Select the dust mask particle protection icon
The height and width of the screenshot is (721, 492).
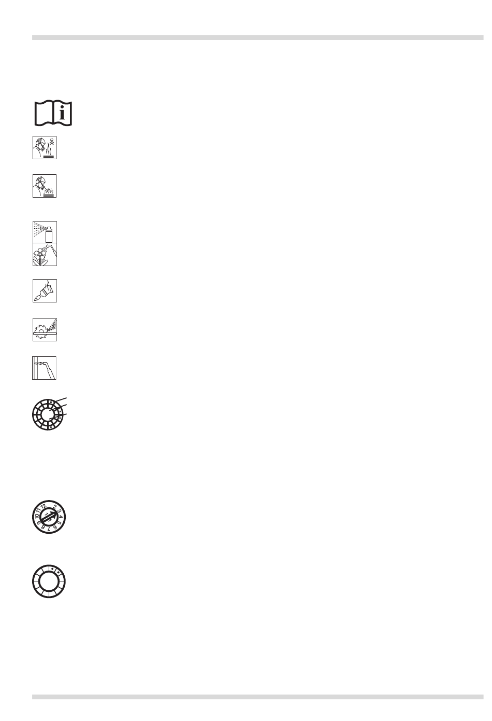(45, 186)
